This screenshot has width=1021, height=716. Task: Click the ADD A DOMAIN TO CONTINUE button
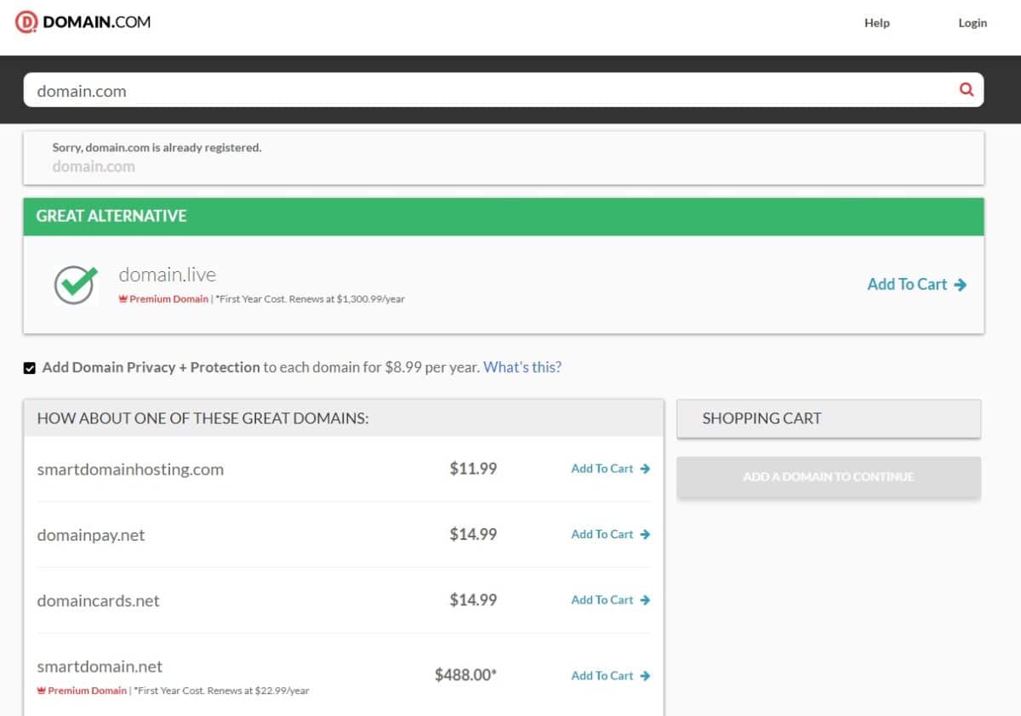(x=828, y=477)
